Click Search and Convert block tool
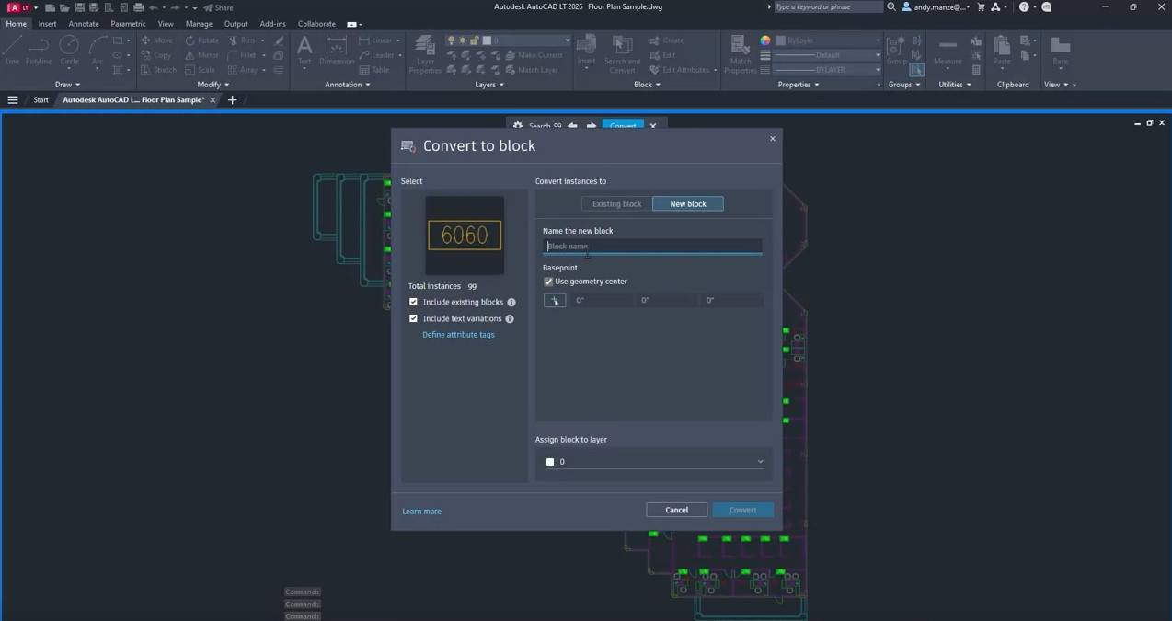The width and height of the screenshot is (1172, 621). click(622, 54)
